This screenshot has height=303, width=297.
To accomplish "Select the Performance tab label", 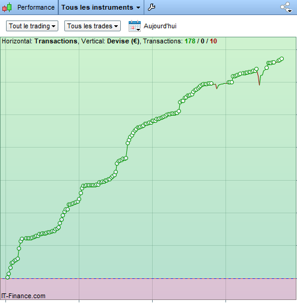I will (x=36, y=7).
